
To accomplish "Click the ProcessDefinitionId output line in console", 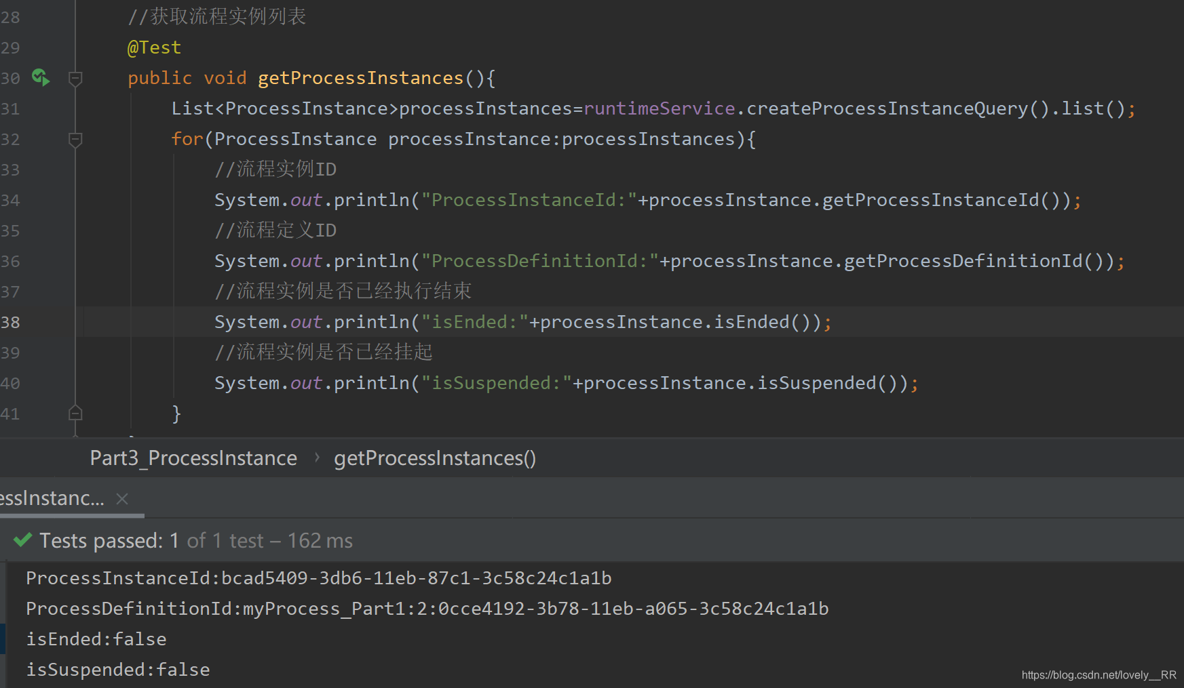I will click(x=427, y=609).
